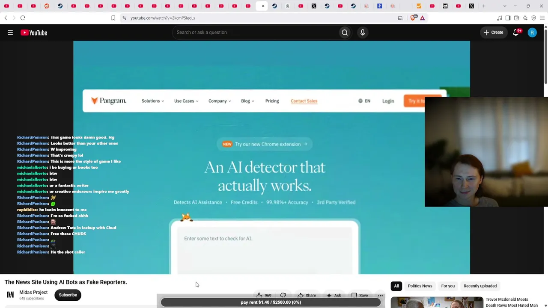Select the All filter chip
This screenshot has width=548, height=308.
coord(396,286)
